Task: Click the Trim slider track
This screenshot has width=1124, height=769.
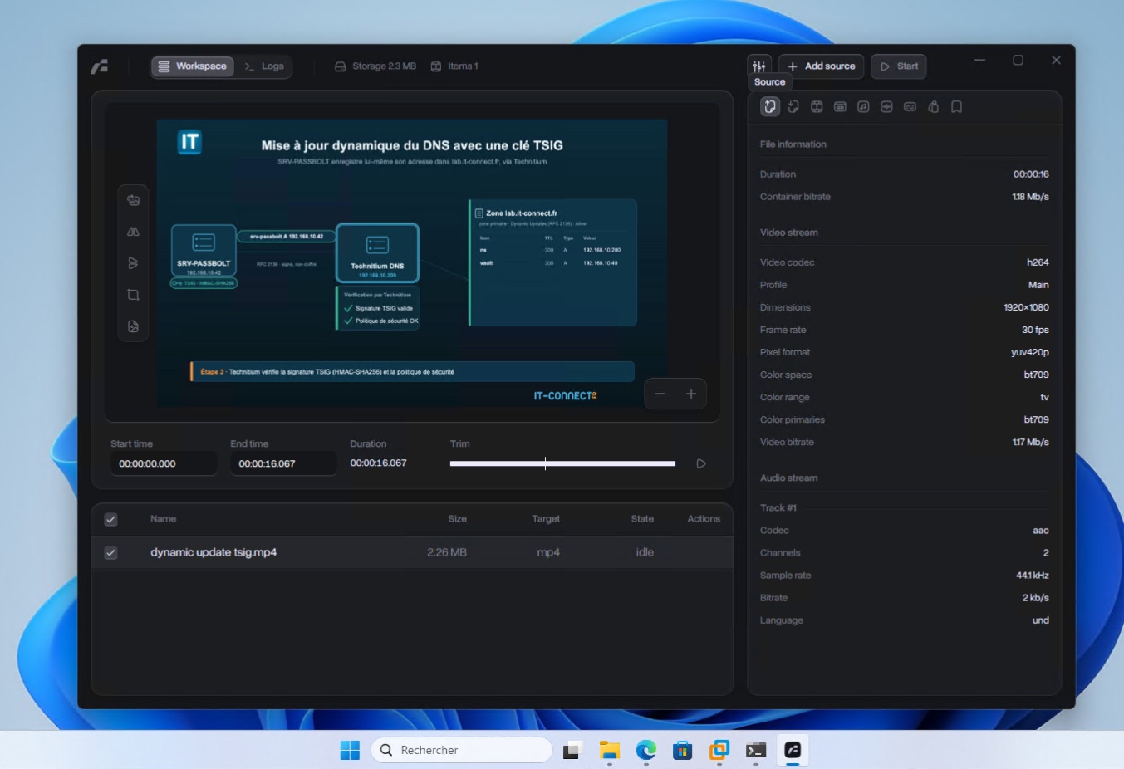Action: pos(562,463)
